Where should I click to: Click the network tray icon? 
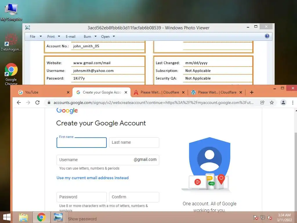[x=263, y=217]
